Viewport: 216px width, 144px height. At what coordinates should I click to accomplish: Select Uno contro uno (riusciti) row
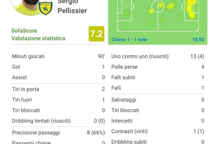158,56
